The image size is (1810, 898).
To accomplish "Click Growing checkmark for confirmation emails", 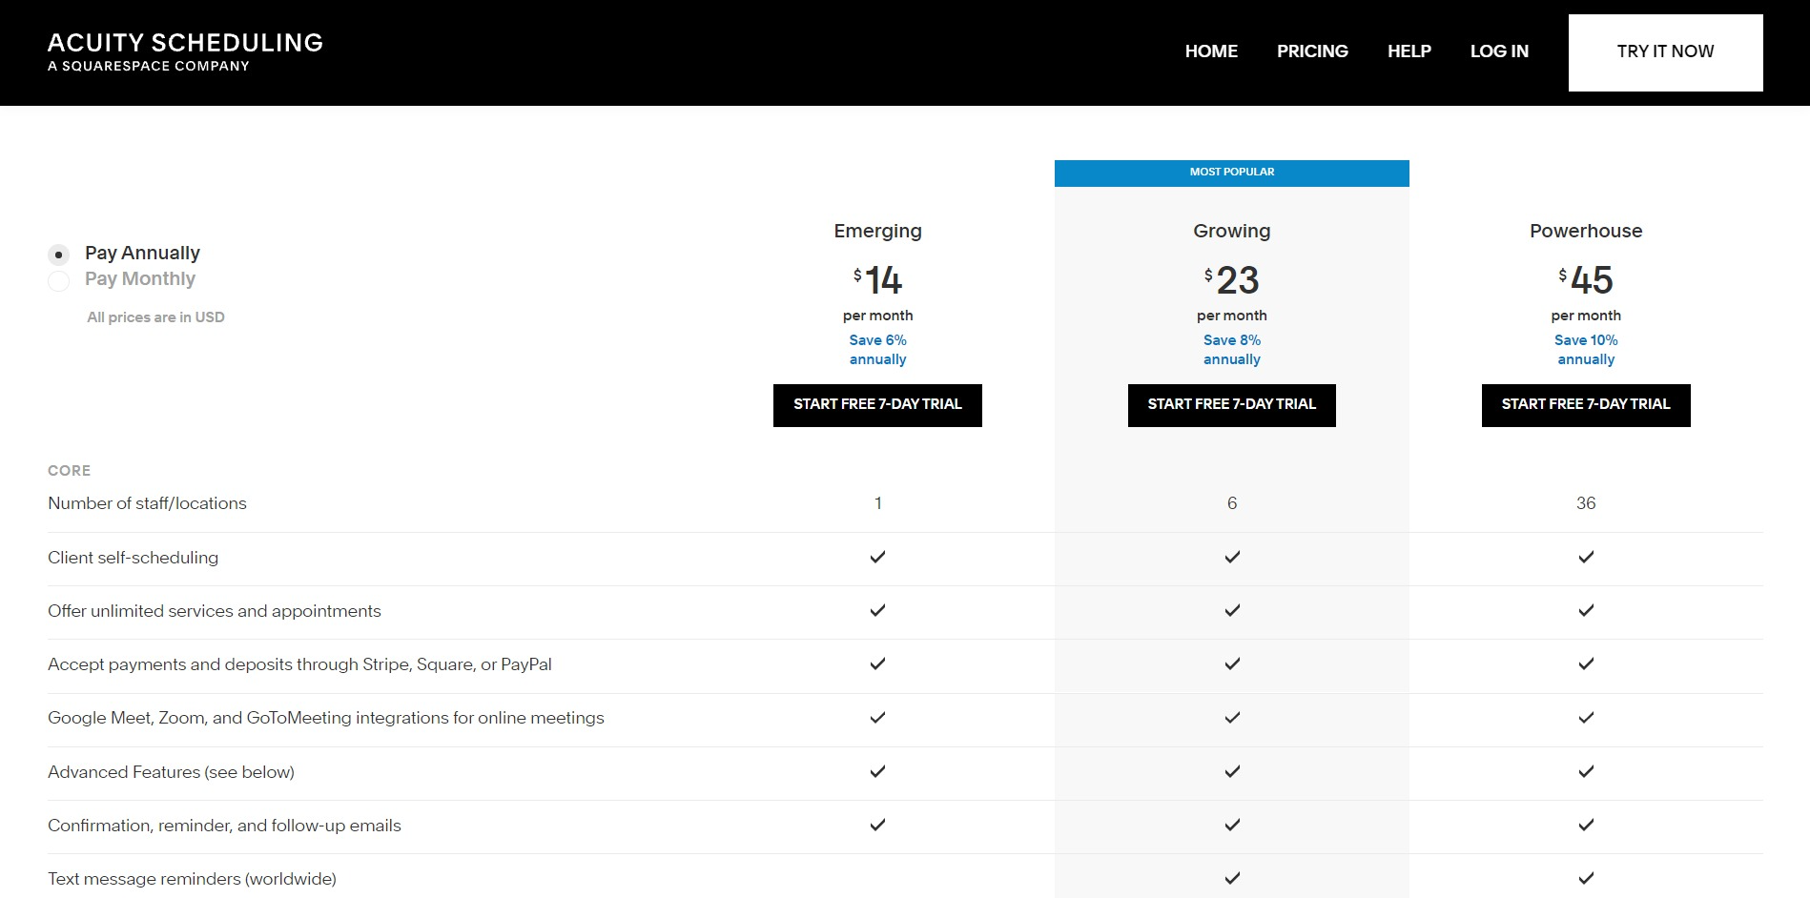I will 1232,825.
